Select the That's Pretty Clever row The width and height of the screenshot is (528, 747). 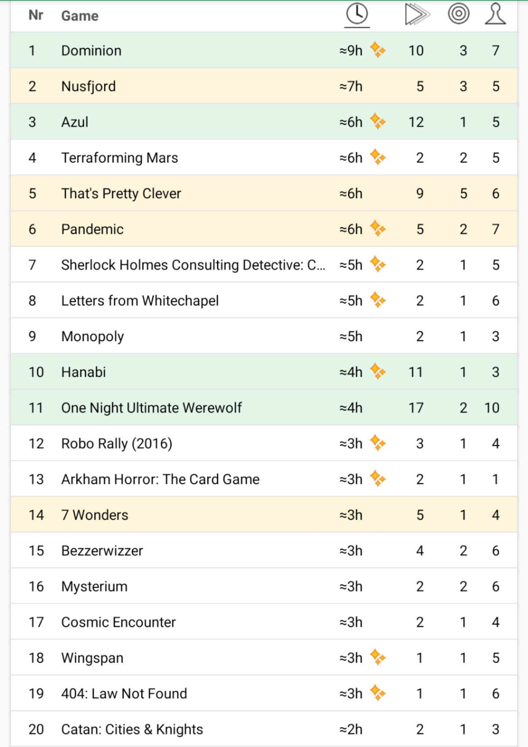point(264,193)
